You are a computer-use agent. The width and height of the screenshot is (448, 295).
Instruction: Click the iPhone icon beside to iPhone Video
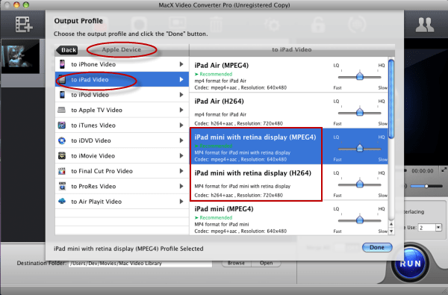(x=62, y=64)
